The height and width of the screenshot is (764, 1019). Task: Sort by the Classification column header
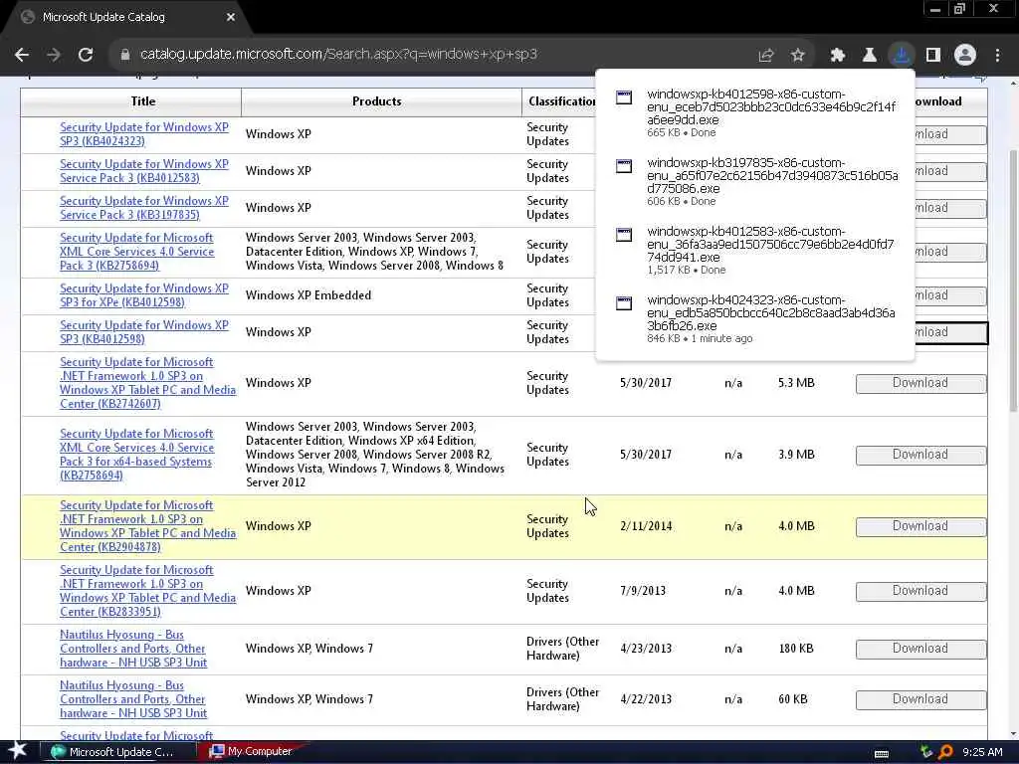561,101
